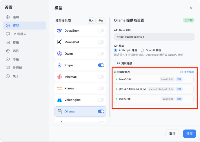
Task: Turn off the Ollama provider switch
Action: tap(101, 111)
